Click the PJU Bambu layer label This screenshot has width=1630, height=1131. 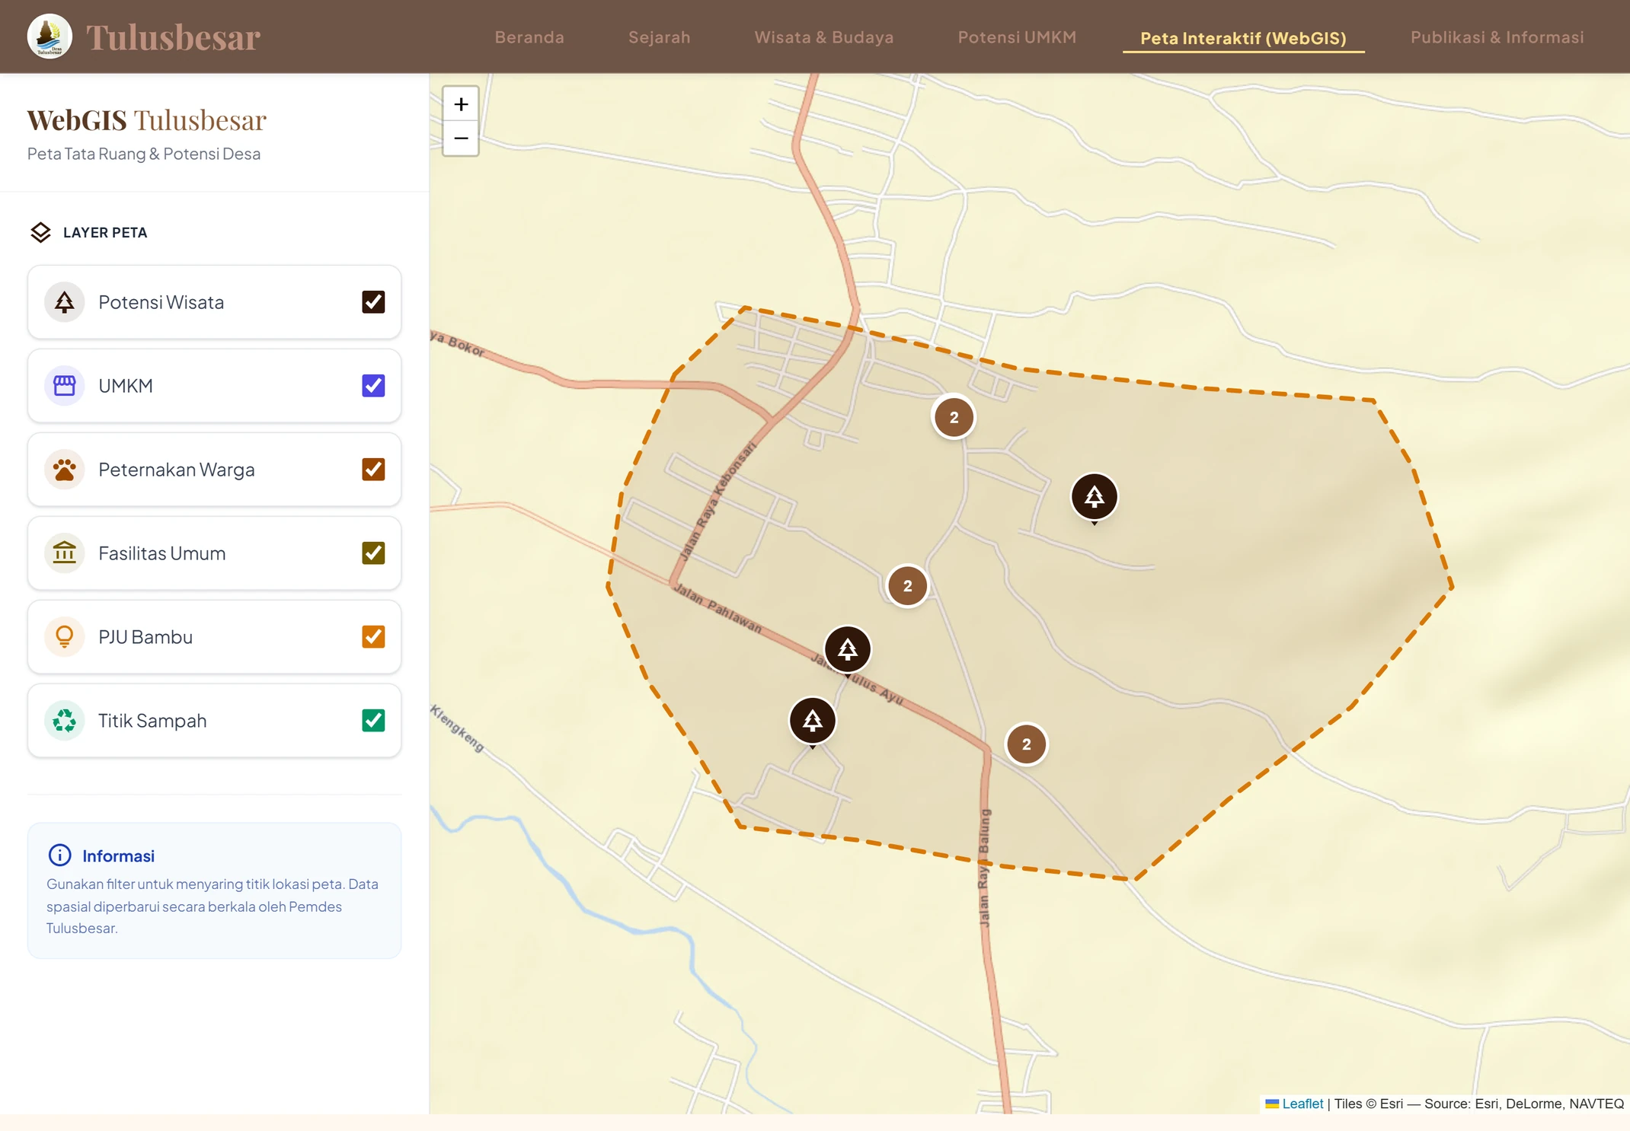(x=145, y=637)
